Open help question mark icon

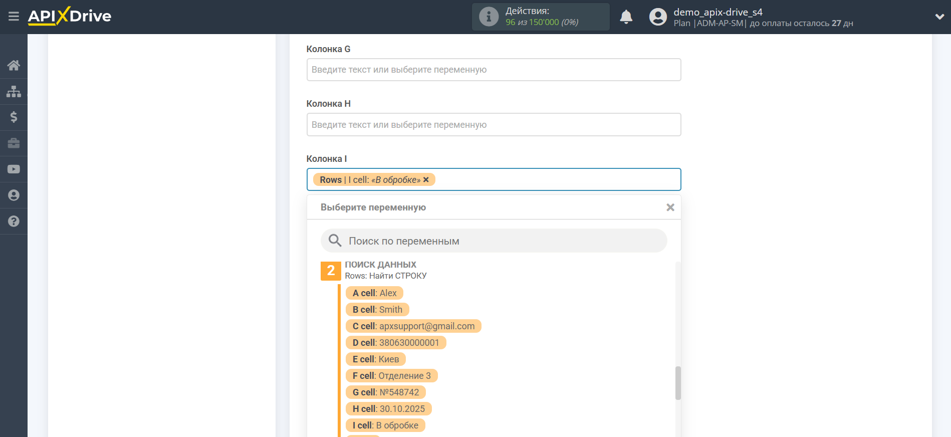click(x=14, y=222)
